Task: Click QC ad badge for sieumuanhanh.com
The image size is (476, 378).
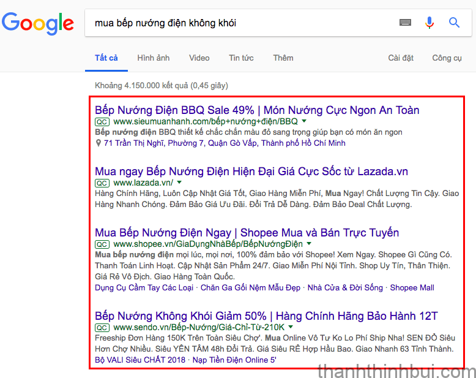Action: point(102,122)
